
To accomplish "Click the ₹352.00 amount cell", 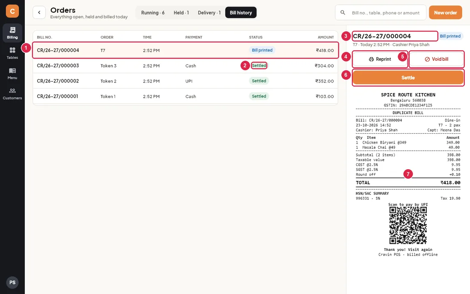I will [x=324, y=81].
